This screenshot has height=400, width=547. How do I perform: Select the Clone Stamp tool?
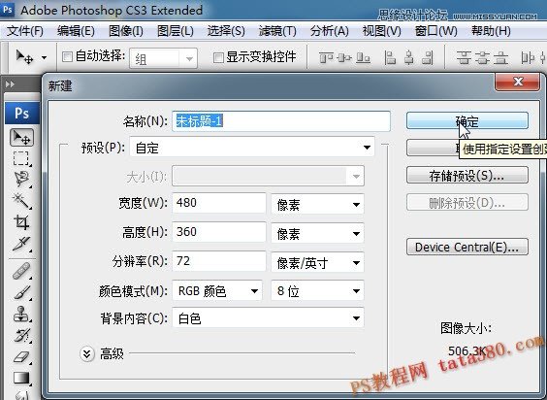coord(21,314)
